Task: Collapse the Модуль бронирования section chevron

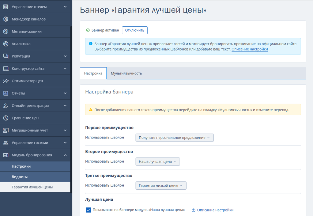Action: tap(65, 155)
